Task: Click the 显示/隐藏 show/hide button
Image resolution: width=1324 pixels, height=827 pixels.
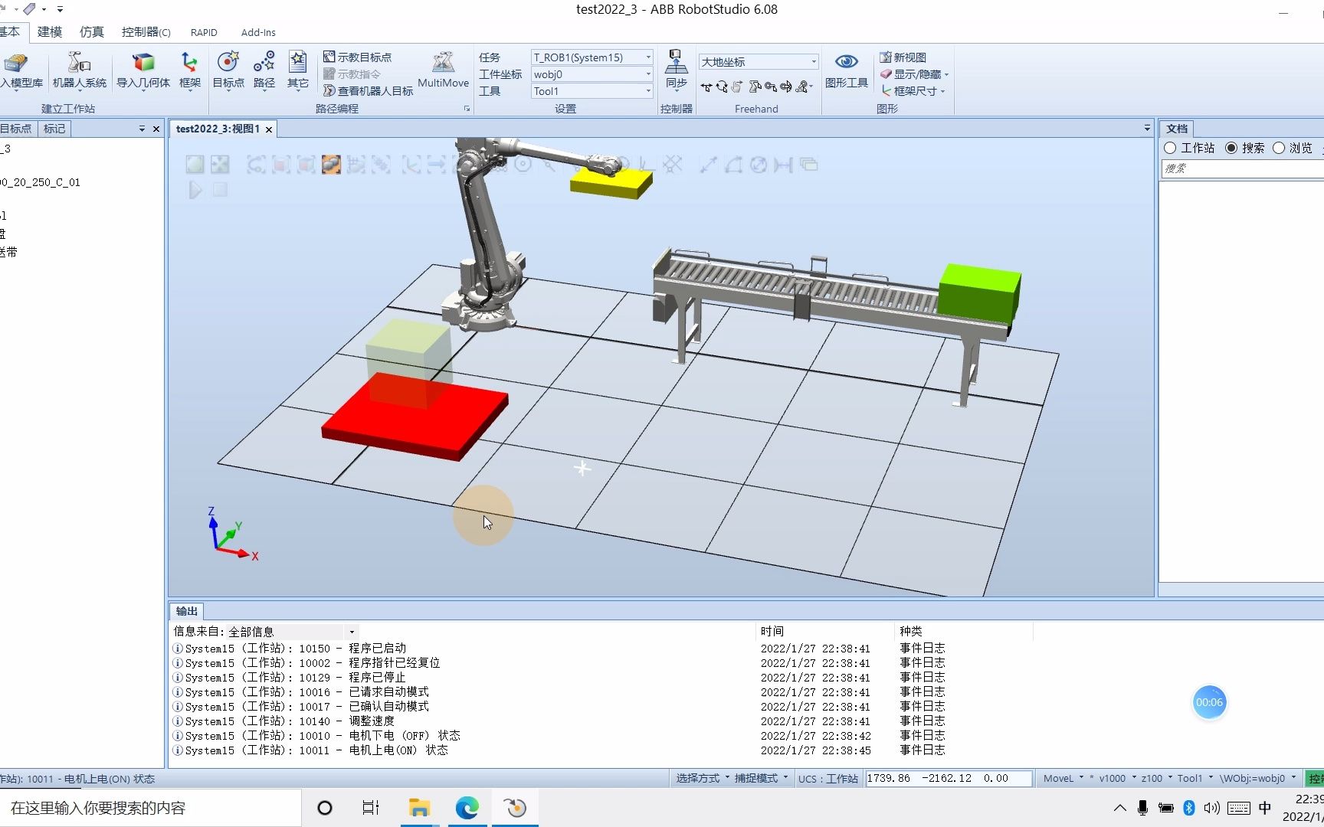Action: click(913, 74)
